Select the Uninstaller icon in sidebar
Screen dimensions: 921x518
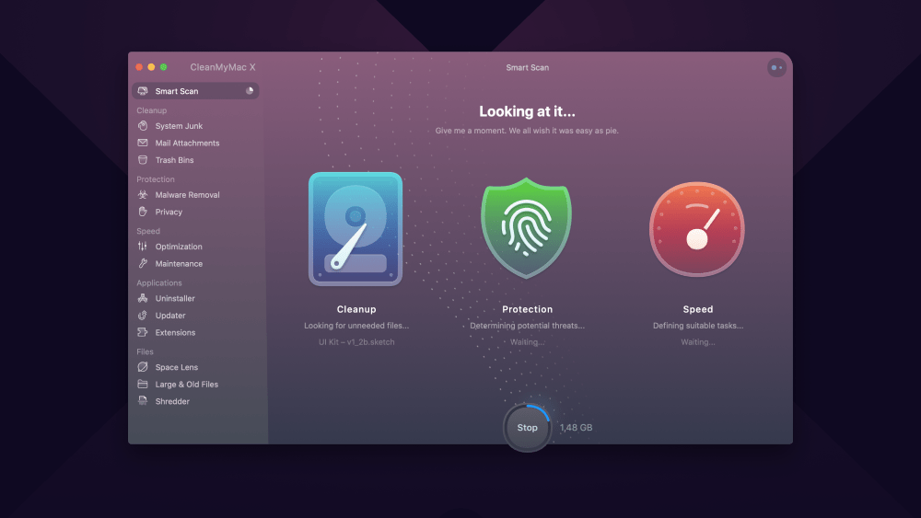pos(143,299)
